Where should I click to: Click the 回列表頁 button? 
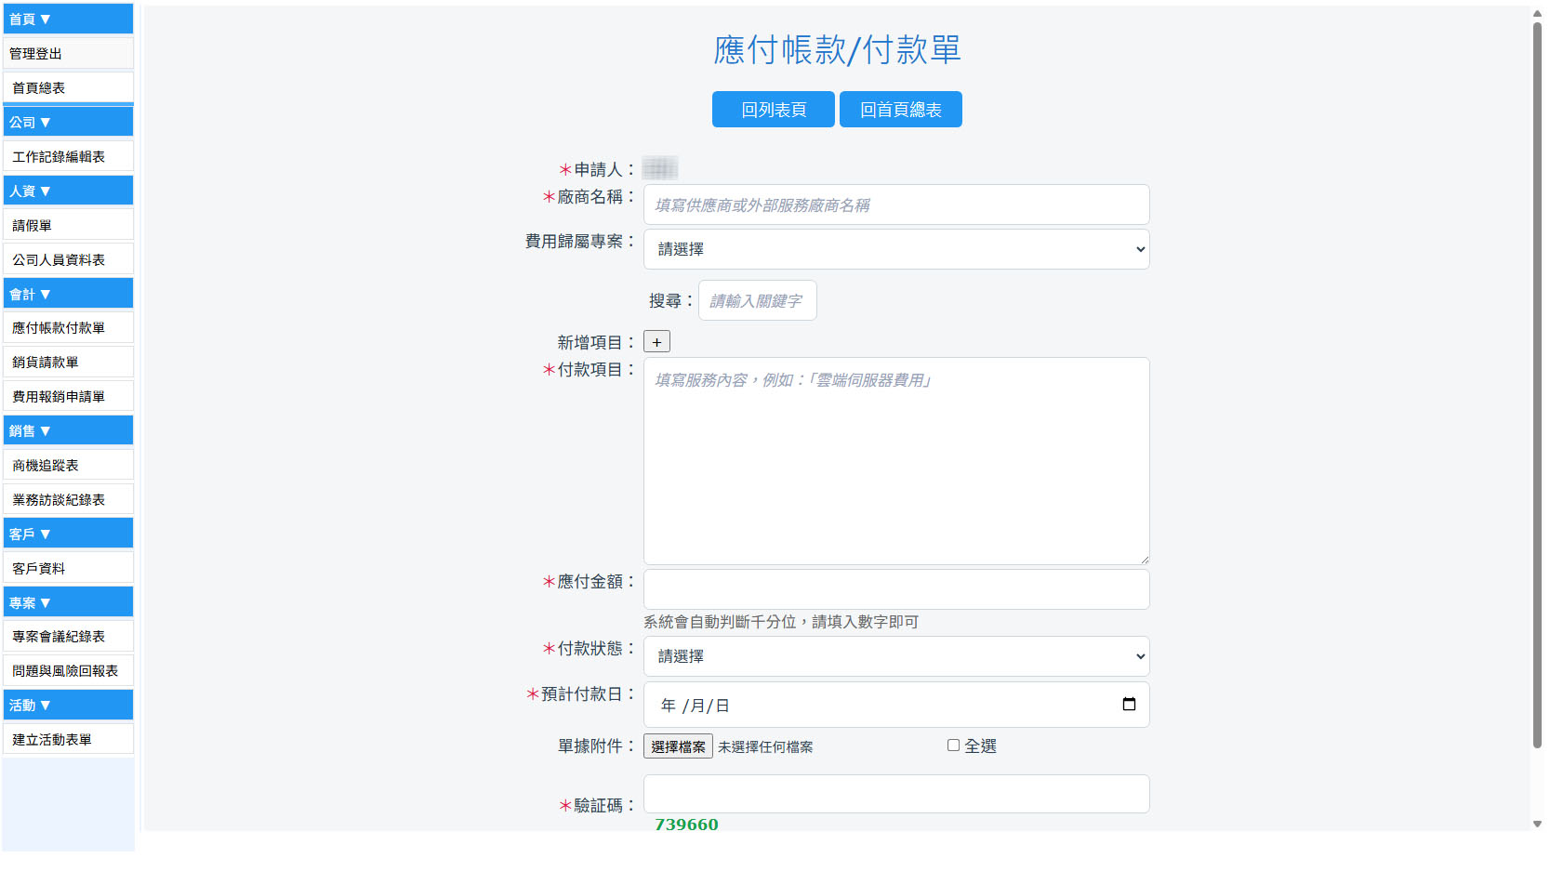(774, 110)
